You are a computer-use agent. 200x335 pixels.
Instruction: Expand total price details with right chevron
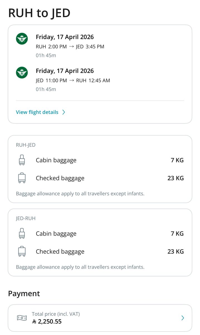(x=183, y=318)
